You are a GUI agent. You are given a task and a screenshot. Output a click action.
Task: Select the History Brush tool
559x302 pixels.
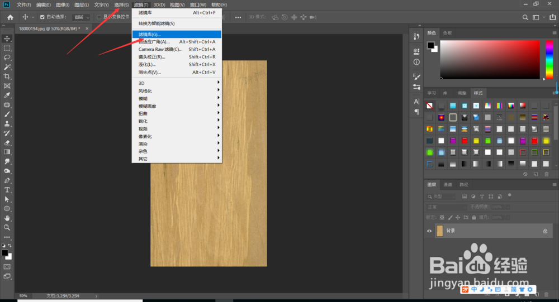pos(7,133)
